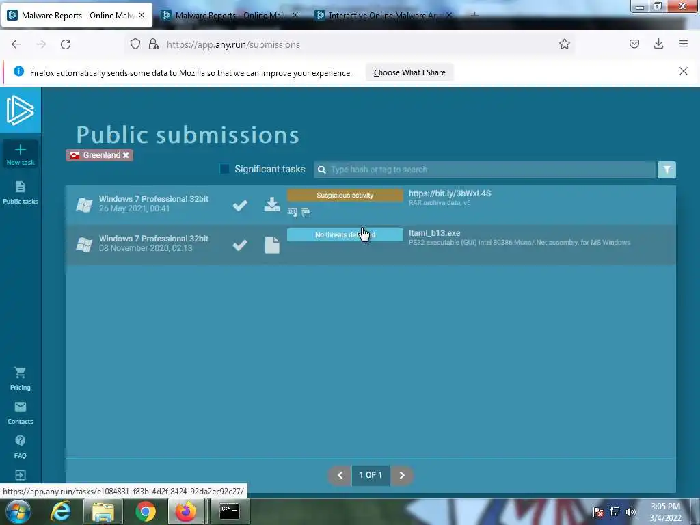Click in the hash or tag search field
The height and width of the screenshot is (525, 700).
coord(485,170)
